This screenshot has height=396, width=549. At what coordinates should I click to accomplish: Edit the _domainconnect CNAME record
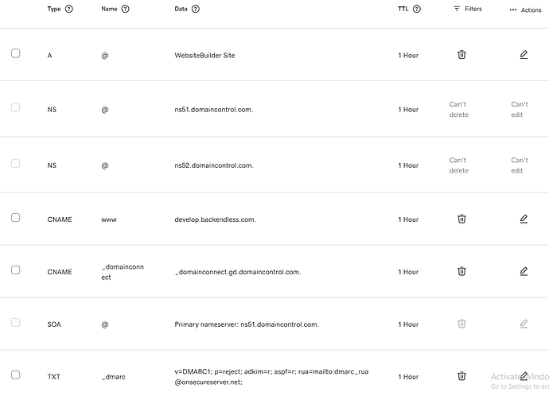(524, 271)
